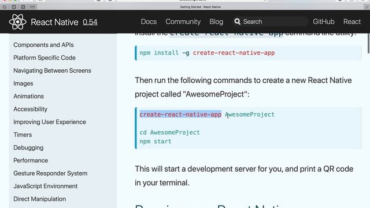Click the React Native atom logo
Viewport: 370px width, 208px height.
tap(18, 22)
